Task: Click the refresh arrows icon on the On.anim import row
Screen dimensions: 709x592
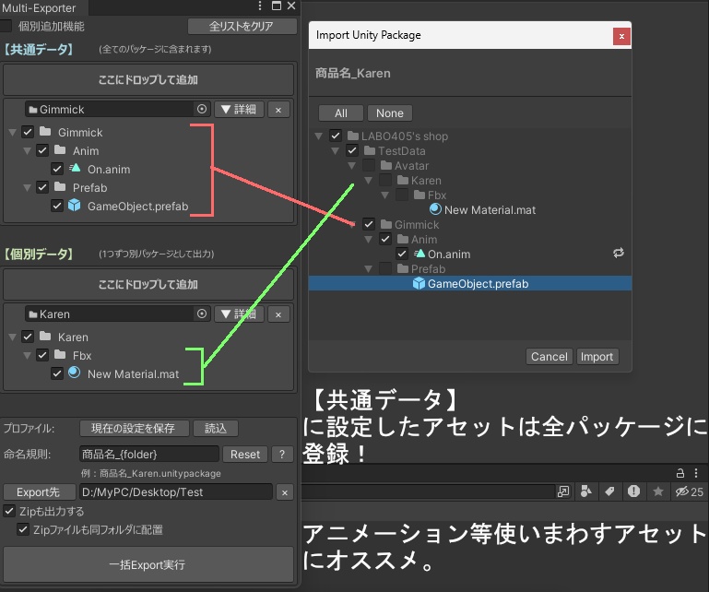Action: point(619,253)
